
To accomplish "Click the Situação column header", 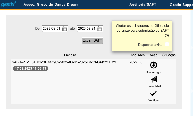I will 169,55.
